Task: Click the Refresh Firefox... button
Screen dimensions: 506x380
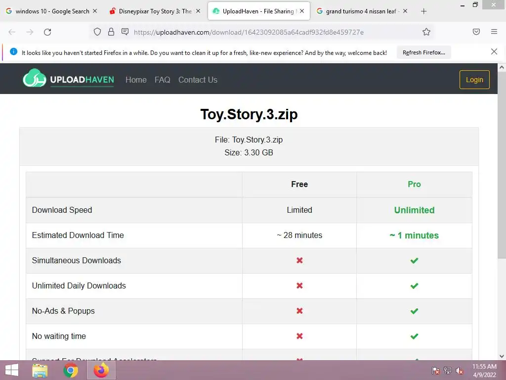Action: 423,52
